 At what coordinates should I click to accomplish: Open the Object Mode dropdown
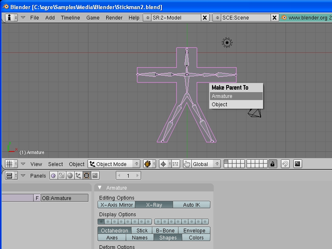point(114,164)
